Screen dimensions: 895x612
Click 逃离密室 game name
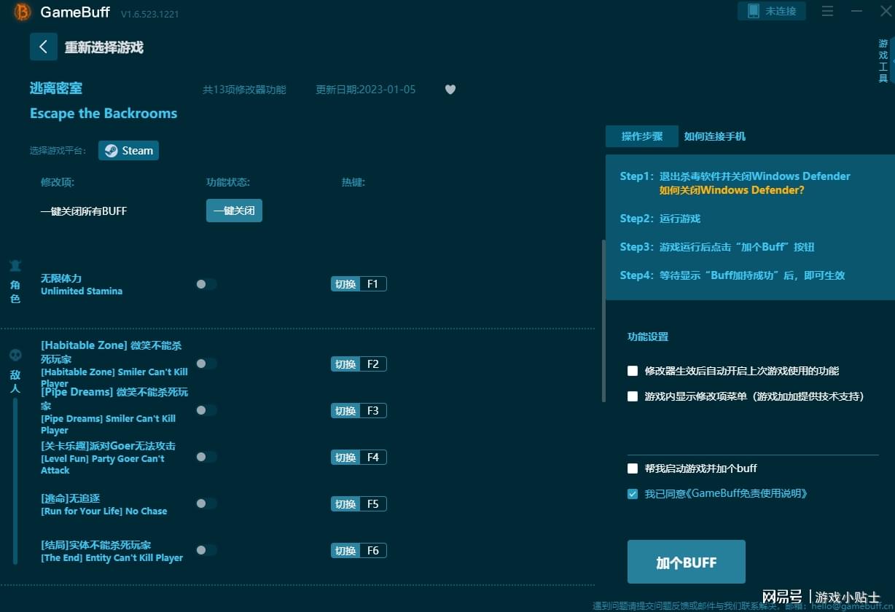tap(56, 88)
